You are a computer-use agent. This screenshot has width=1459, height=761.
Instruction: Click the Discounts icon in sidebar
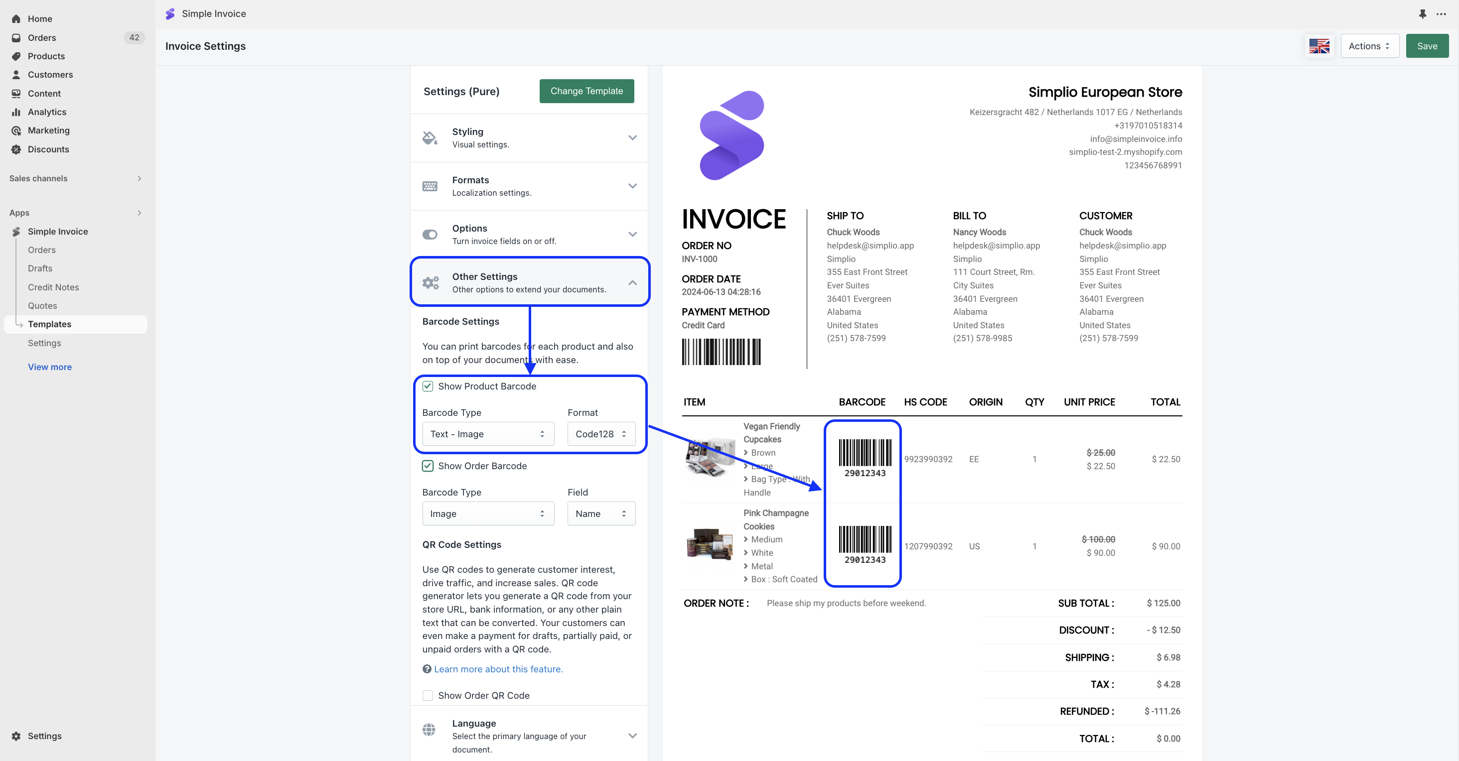[16, 149]
